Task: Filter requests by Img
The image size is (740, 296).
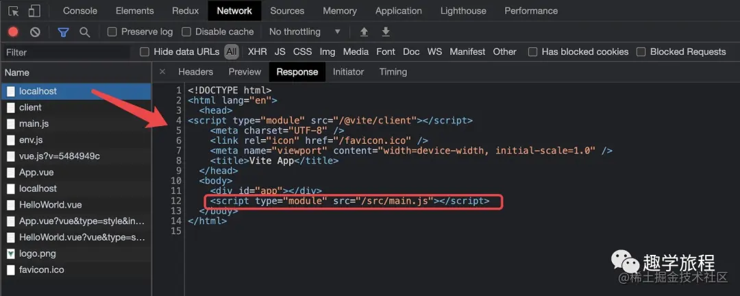Action: (327, 52)
